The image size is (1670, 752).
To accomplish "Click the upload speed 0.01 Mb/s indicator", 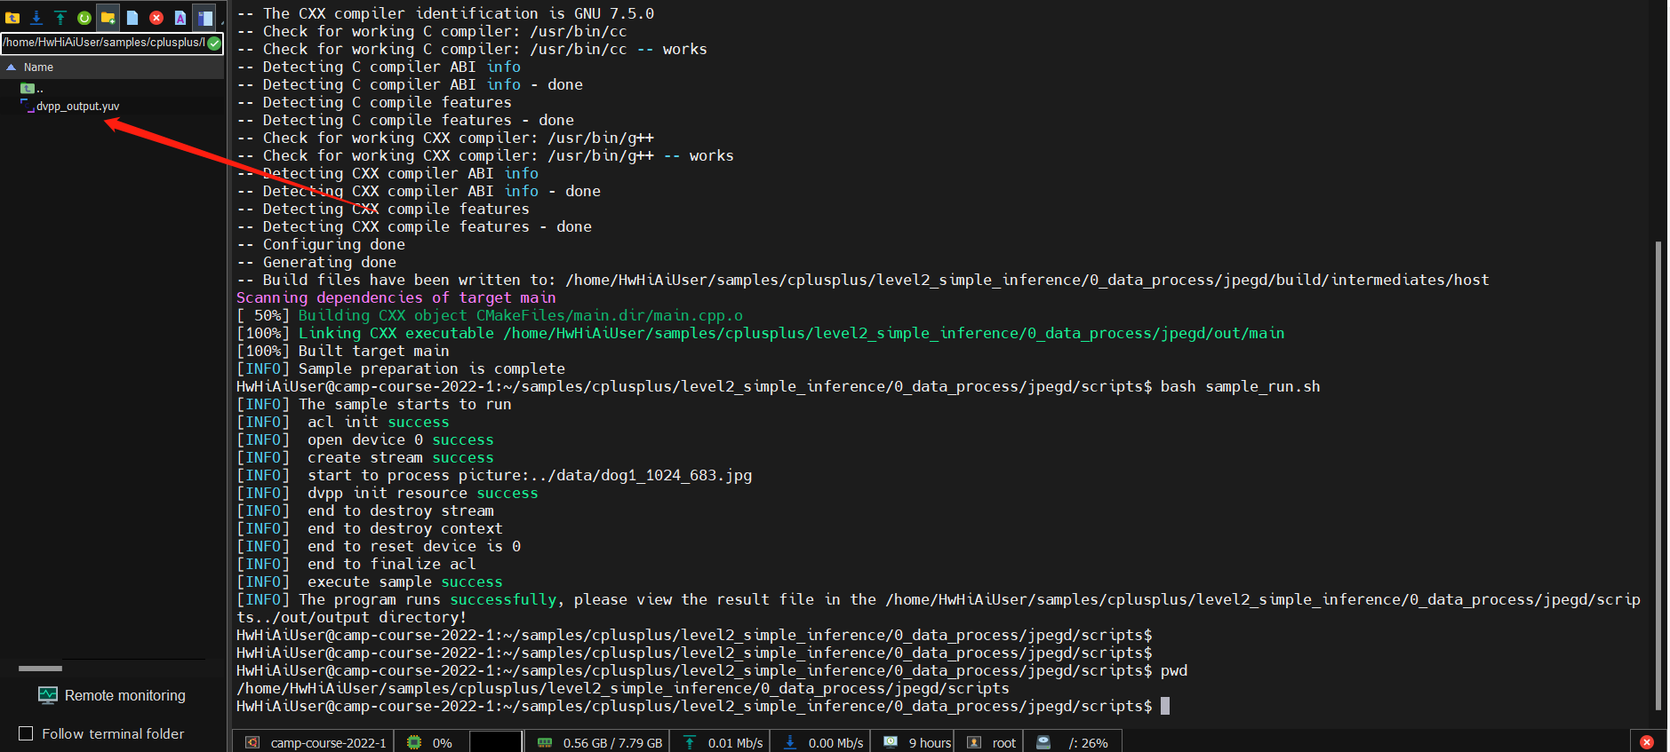I will coord(735,742).
